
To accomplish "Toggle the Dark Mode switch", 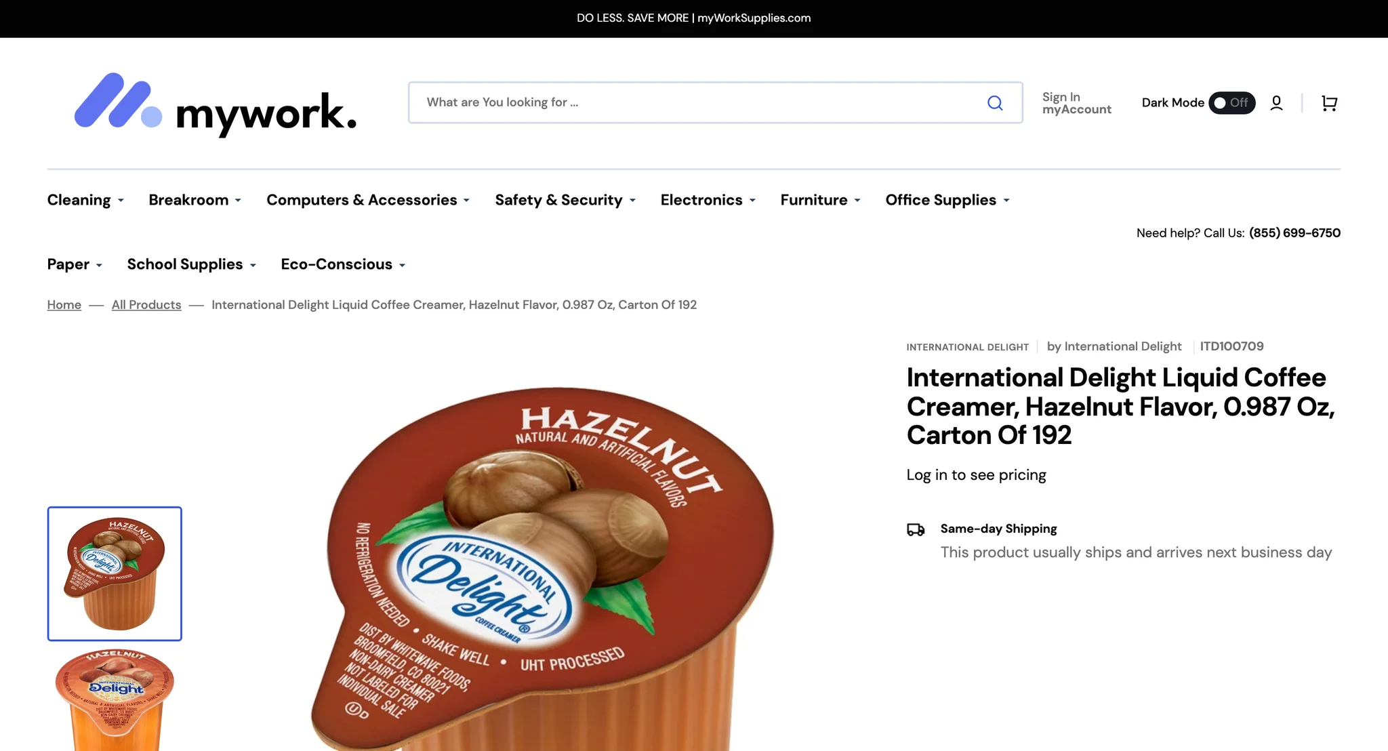I will pos(1231,103).
